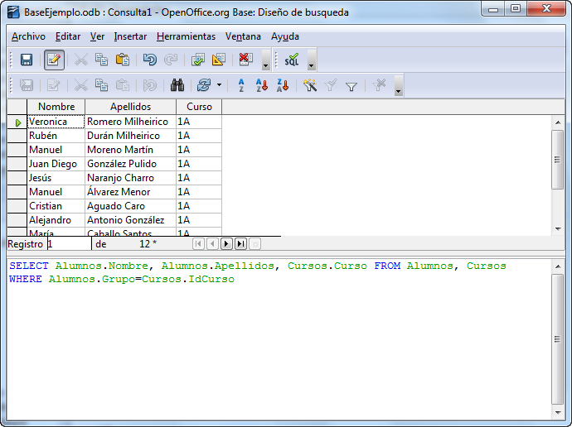Click cell 'Álvarez Menor'
This screenshot has width=572, height=427.
coord(131,192)
